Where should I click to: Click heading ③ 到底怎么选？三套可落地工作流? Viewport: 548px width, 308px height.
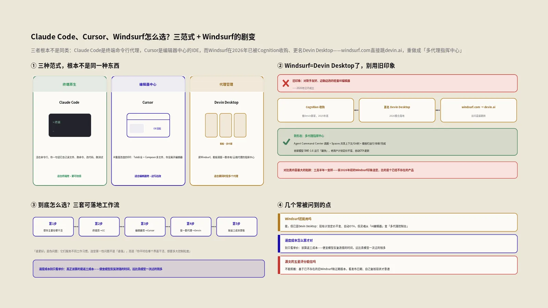(75, 205)
